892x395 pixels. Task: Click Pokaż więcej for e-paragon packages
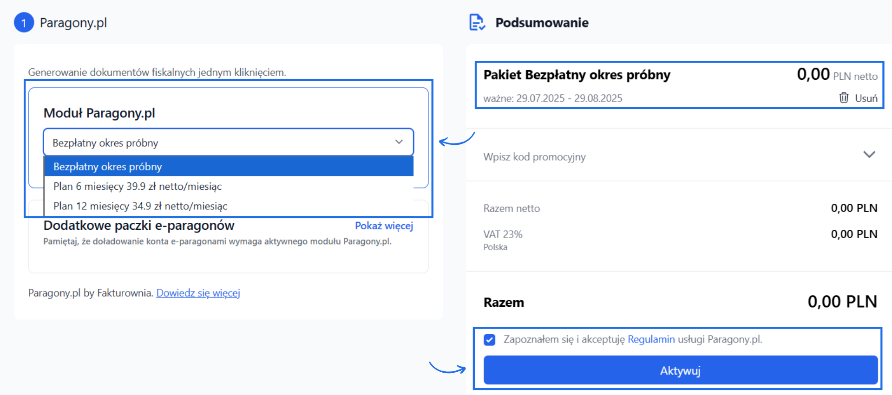coord(384,226)
